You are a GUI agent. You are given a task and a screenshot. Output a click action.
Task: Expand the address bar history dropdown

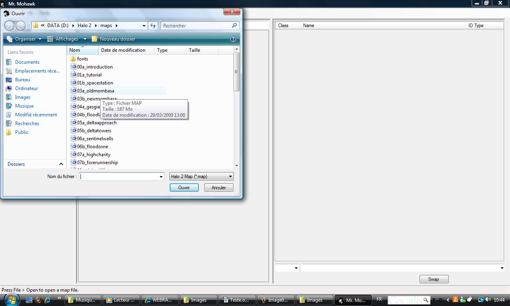pos(144,25)
